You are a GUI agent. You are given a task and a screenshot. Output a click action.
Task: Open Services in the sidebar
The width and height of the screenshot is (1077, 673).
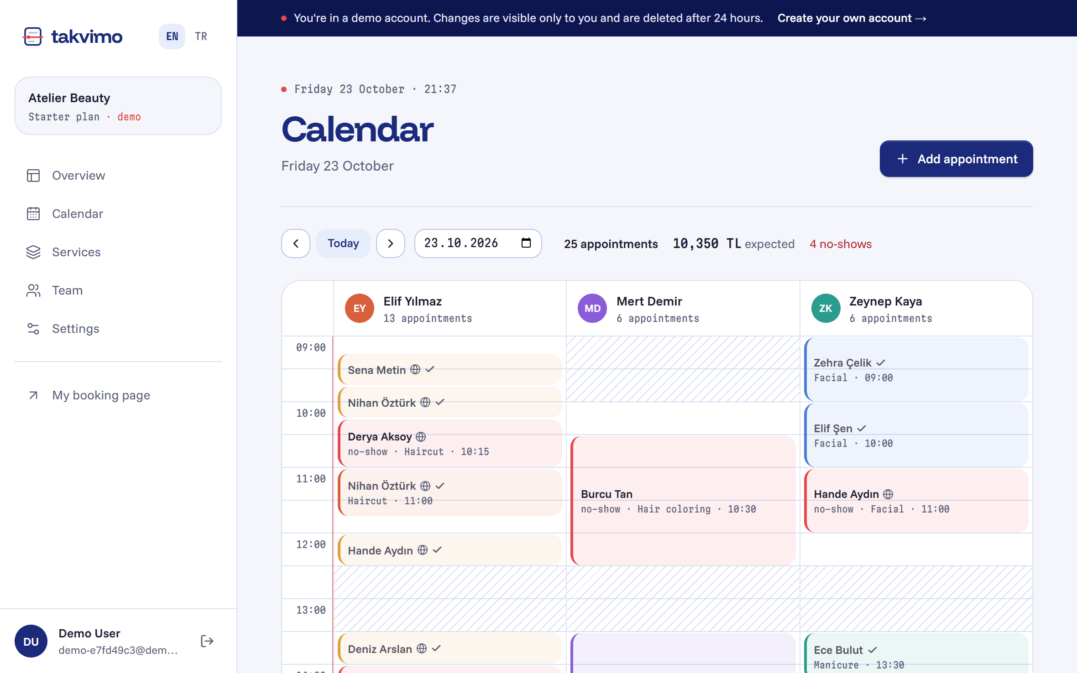point(118,252)
